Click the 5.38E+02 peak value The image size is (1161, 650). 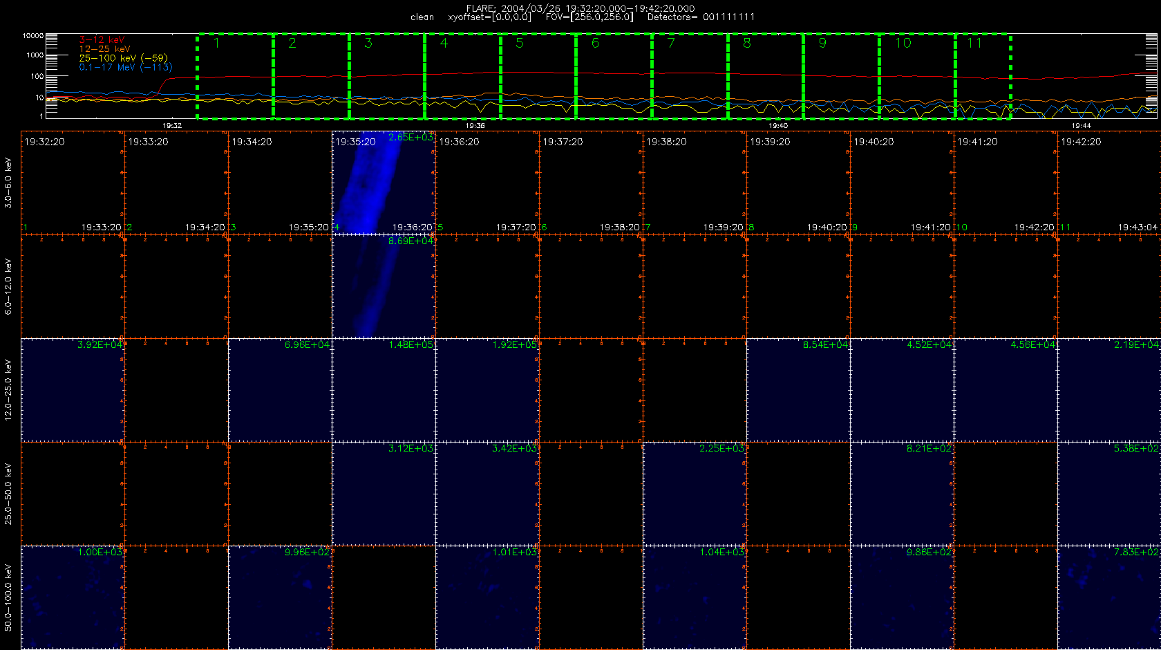coord(1137,449)
